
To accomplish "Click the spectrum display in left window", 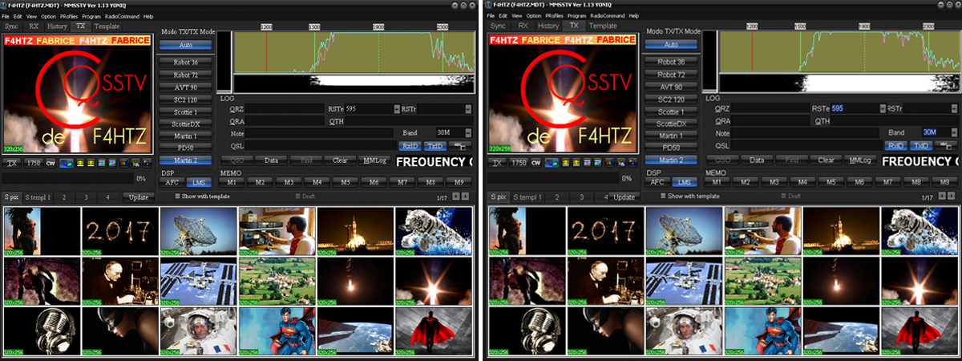I will 354,53.
